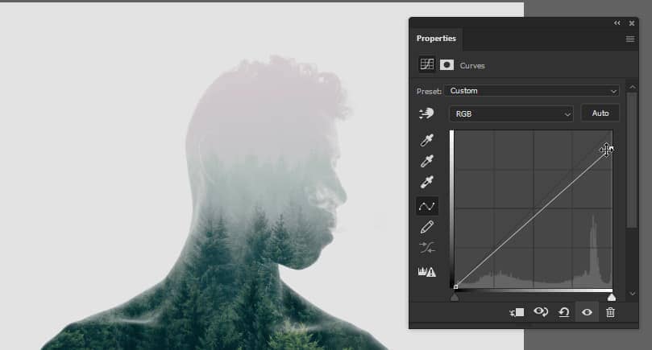View previous state of adjustment
This screenshot has width=652, height=350.
tap(541, 312)
